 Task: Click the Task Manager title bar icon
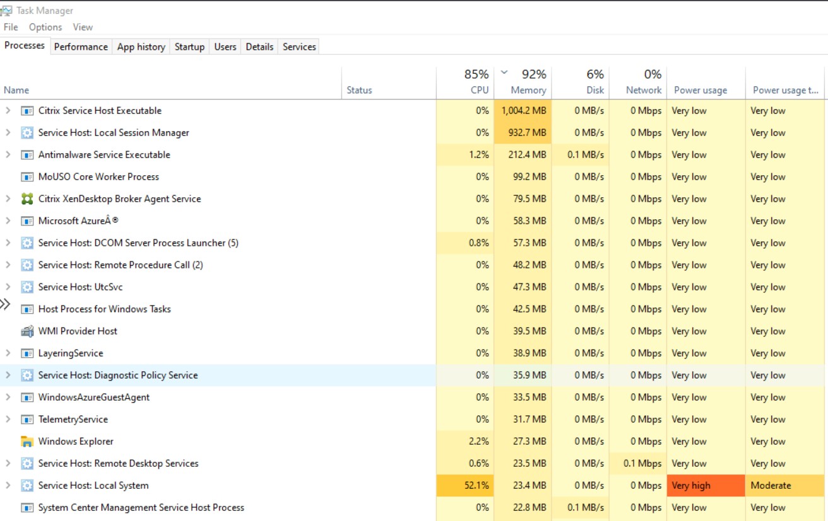pyautogui.click(x=6, y=11)
